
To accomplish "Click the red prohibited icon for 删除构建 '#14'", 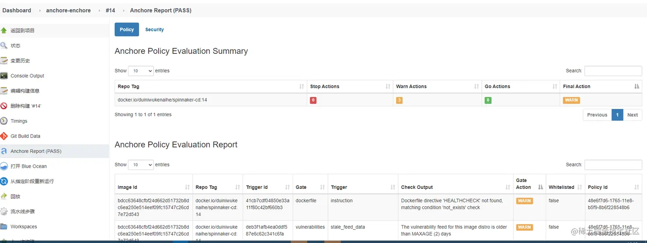I will point(4,106).
